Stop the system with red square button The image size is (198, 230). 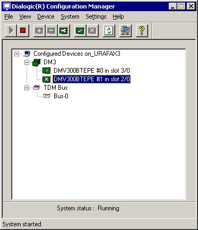point(23,31)
